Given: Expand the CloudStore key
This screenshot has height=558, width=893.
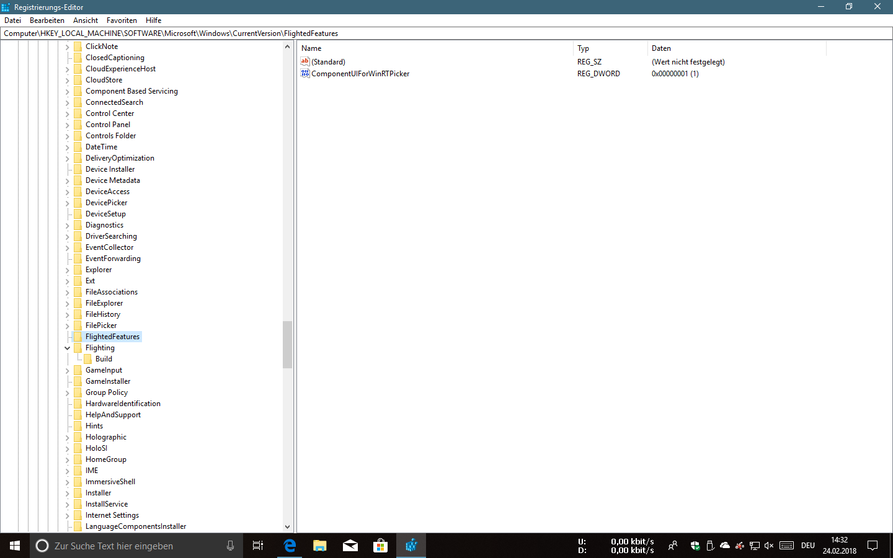Looking at the screenshot, I should point(67,81).
